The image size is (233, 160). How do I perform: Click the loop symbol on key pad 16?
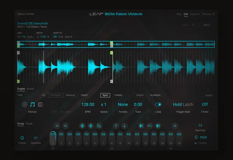179,134
